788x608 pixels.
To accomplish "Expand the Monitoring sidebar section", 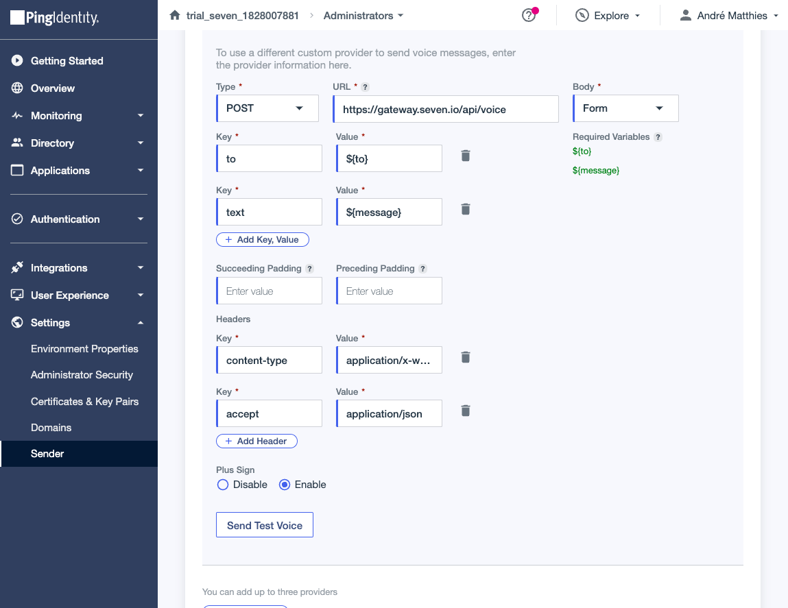I will click(79, 116).
